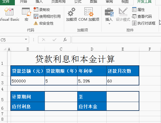Select empty cell C6 beside 应付利息
This screenshot has width=161, height=123.
coord(61,106)
